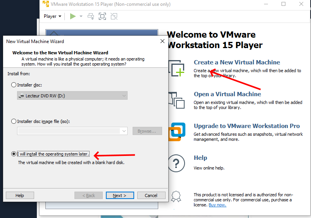Select the Installer disc radio button
Viewport: 311px width, 218px height.
click(14, 85)
